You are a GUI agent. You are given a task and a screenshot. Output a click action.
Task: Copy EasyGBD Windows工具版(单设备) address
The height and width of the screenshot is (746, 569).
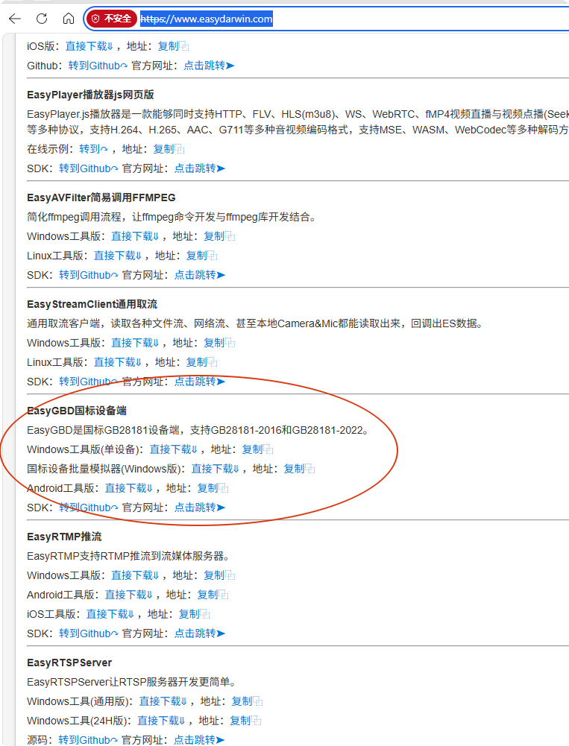(x=257, y=449)
